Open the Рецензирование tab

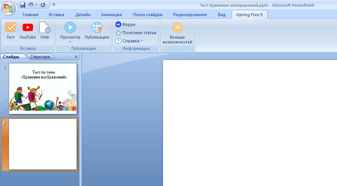190,15
